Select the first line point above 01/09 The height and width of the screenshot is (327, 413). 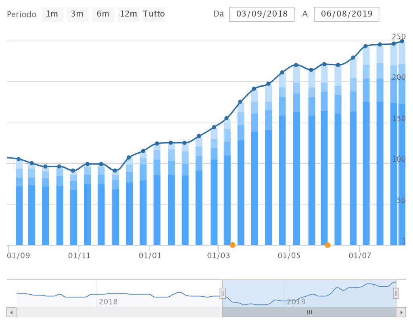(x=19, y=159)
